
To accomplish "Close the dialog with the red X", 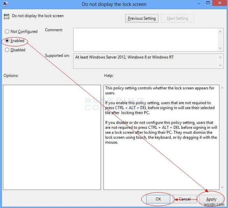I will point(219,3).
